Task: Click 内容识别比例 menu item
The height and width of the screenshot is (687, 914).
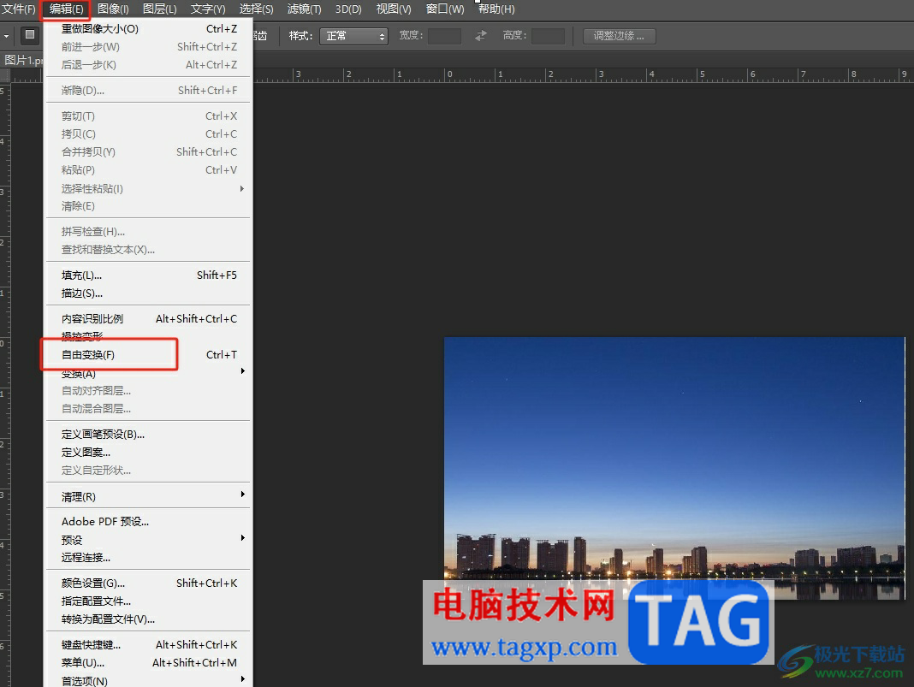Action: point(92,318)
